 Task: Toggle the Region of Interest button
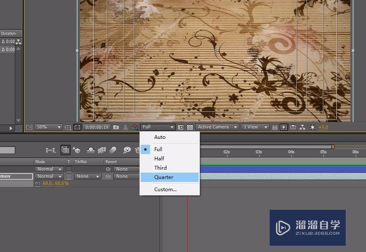180,127
